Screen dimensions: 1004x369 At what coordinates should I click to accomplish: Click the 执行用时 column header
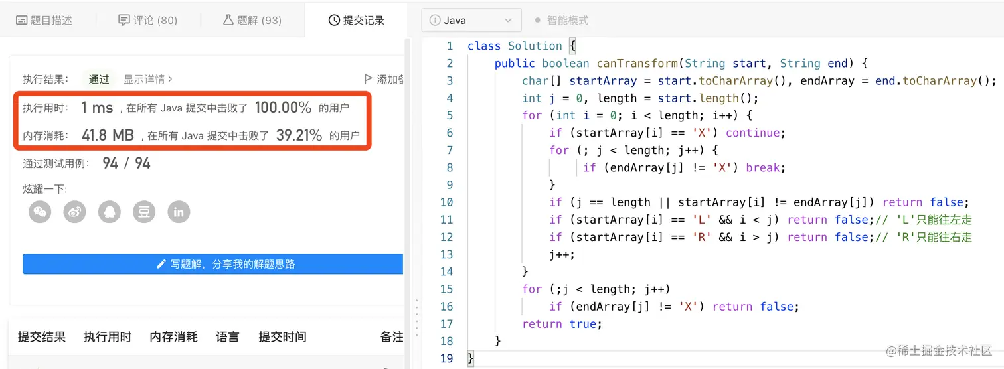(x=108, y=337)
